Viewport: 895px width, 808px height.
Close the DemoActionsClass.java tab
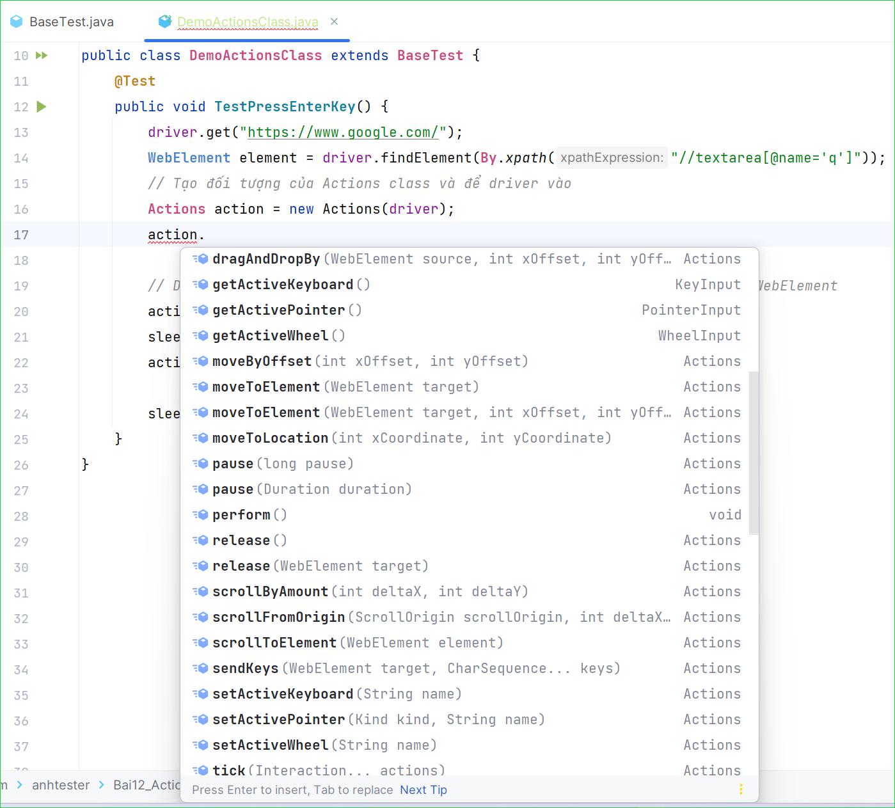click(334, 22)
